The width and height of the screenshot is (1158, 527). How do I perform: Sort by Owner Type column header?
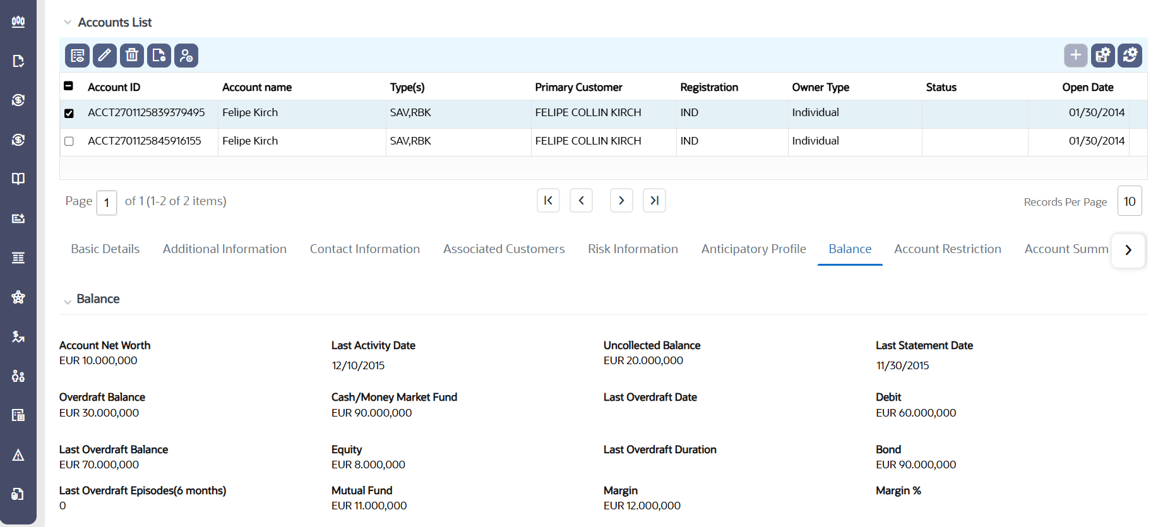coord(821,87)
